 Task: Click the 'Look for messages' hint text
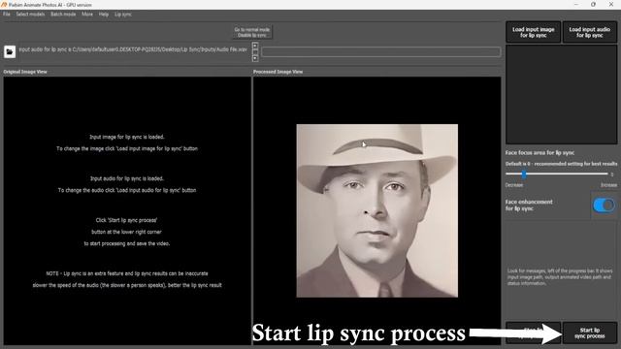tap(560, 277)
